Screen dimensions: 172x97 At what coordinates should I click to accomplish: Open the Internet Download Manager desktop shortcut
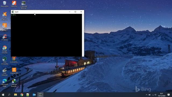[x=14, y=83]
